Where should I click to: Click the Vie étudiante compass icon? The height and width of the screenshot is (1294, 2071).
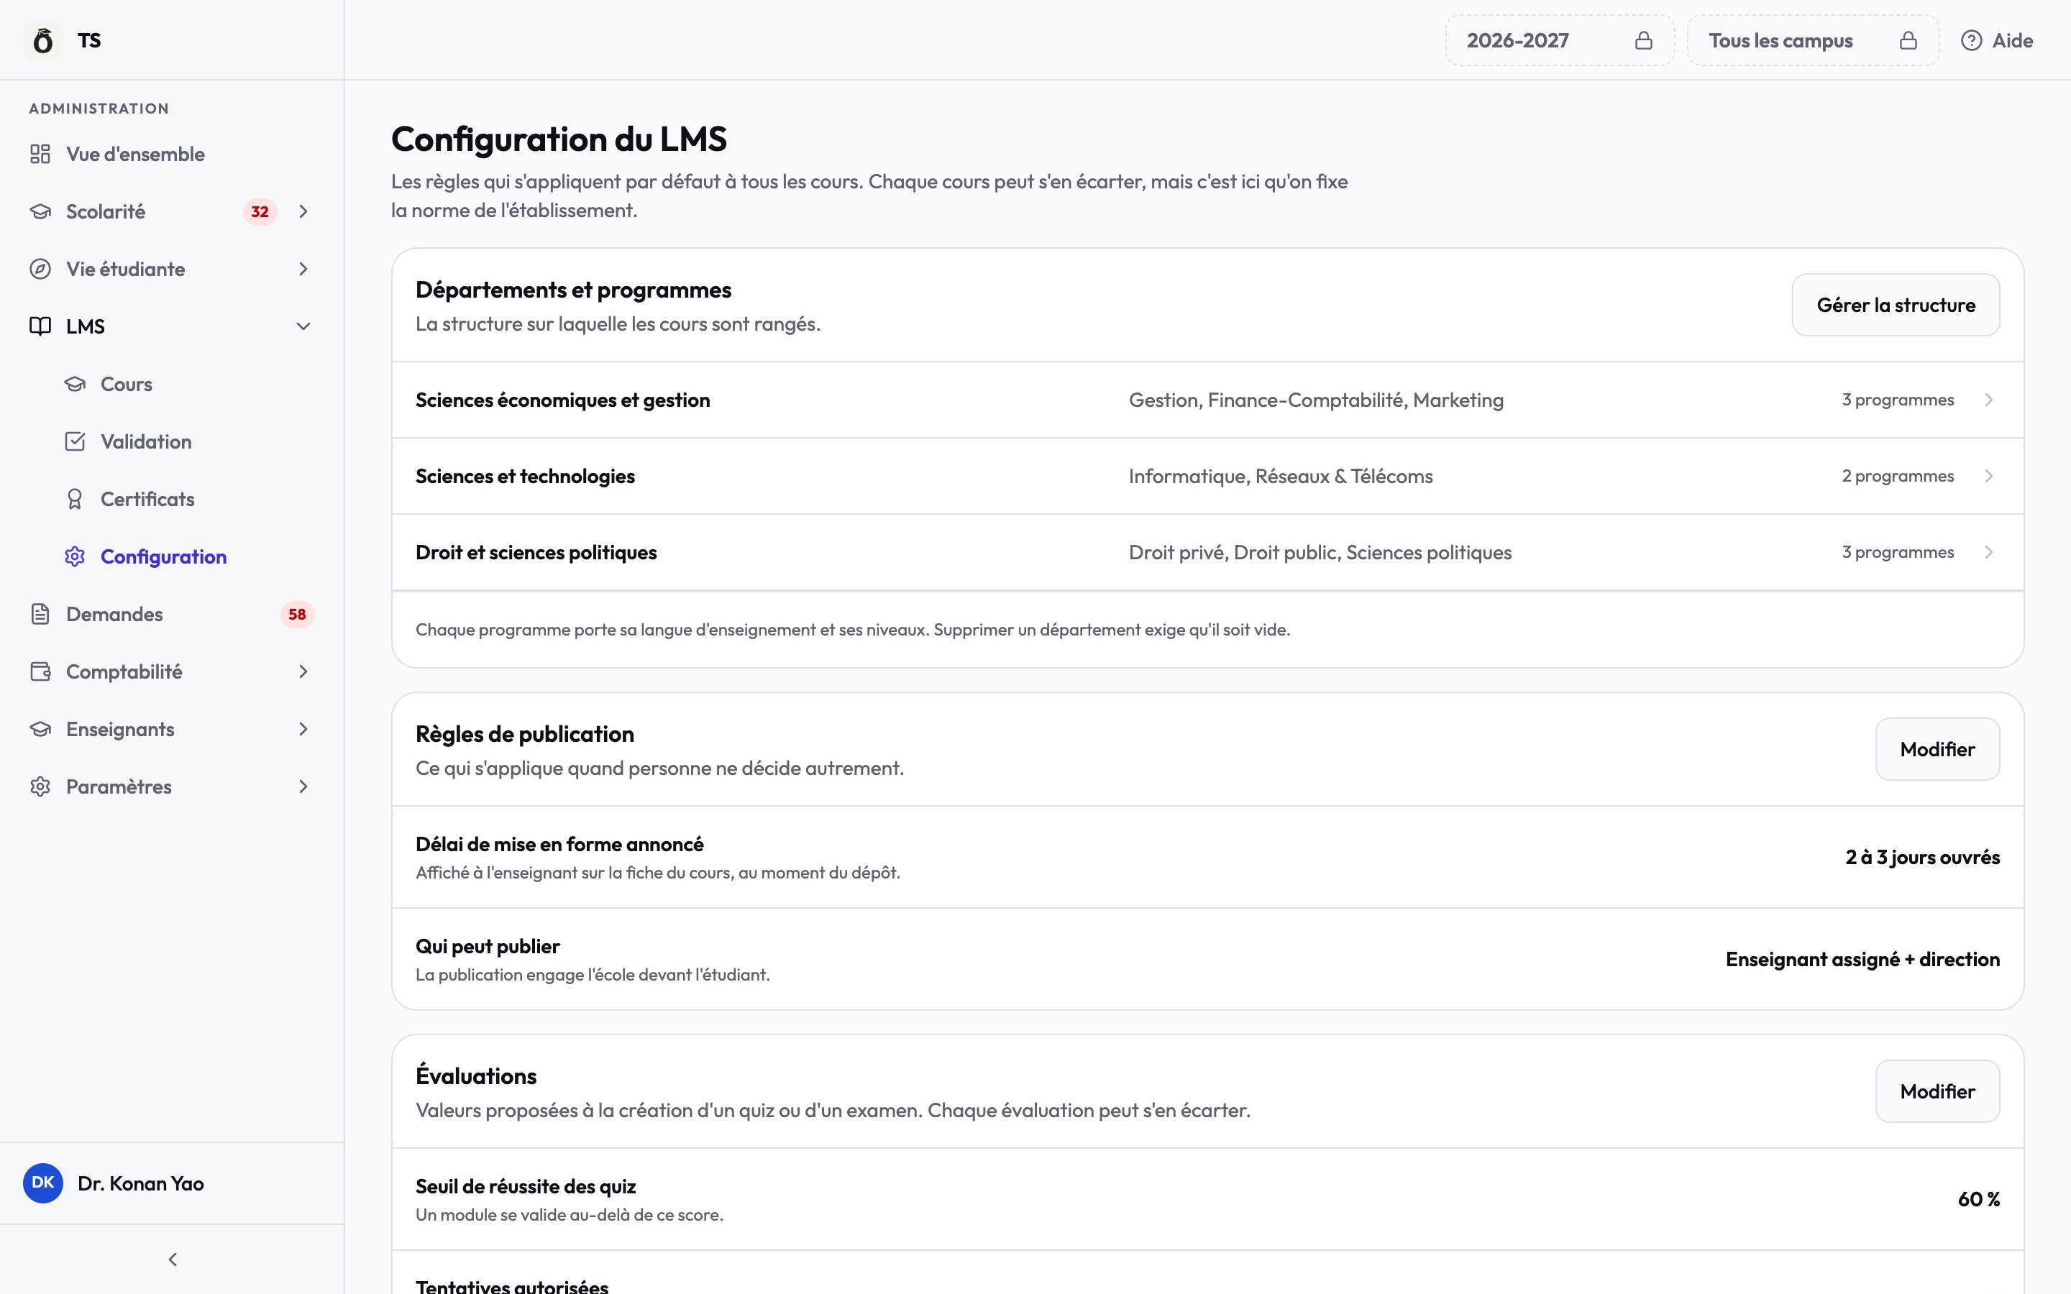[40, 269]
